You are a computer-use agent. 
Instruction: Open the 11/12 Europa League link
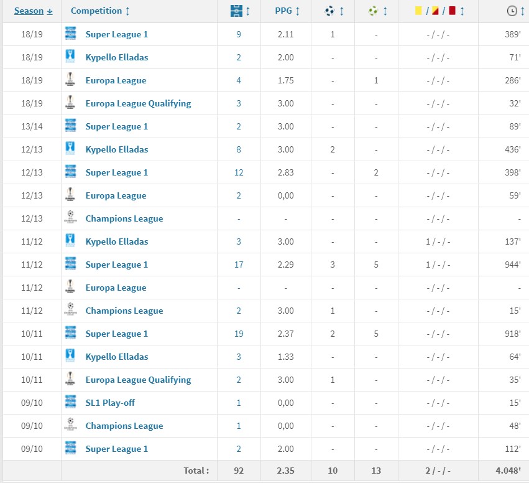tap(116, 288)
